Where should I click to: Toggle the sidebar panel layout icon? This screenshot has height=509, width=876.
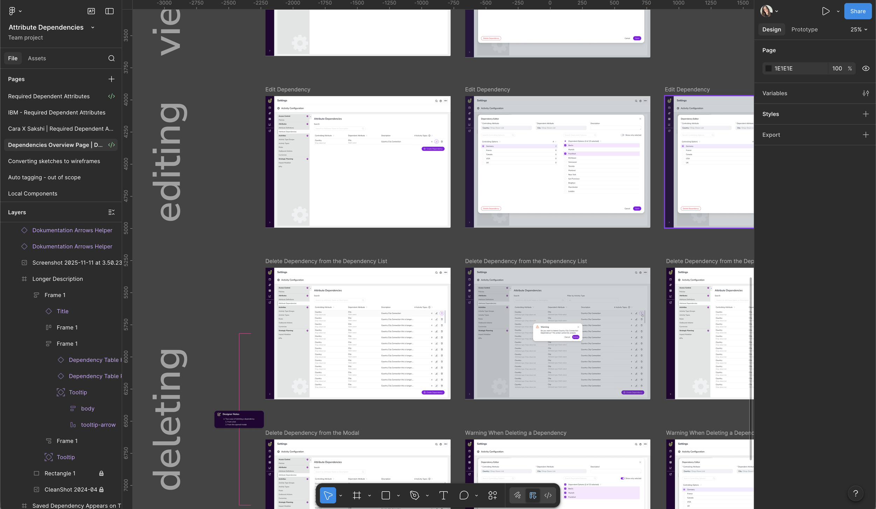(109, 11)
